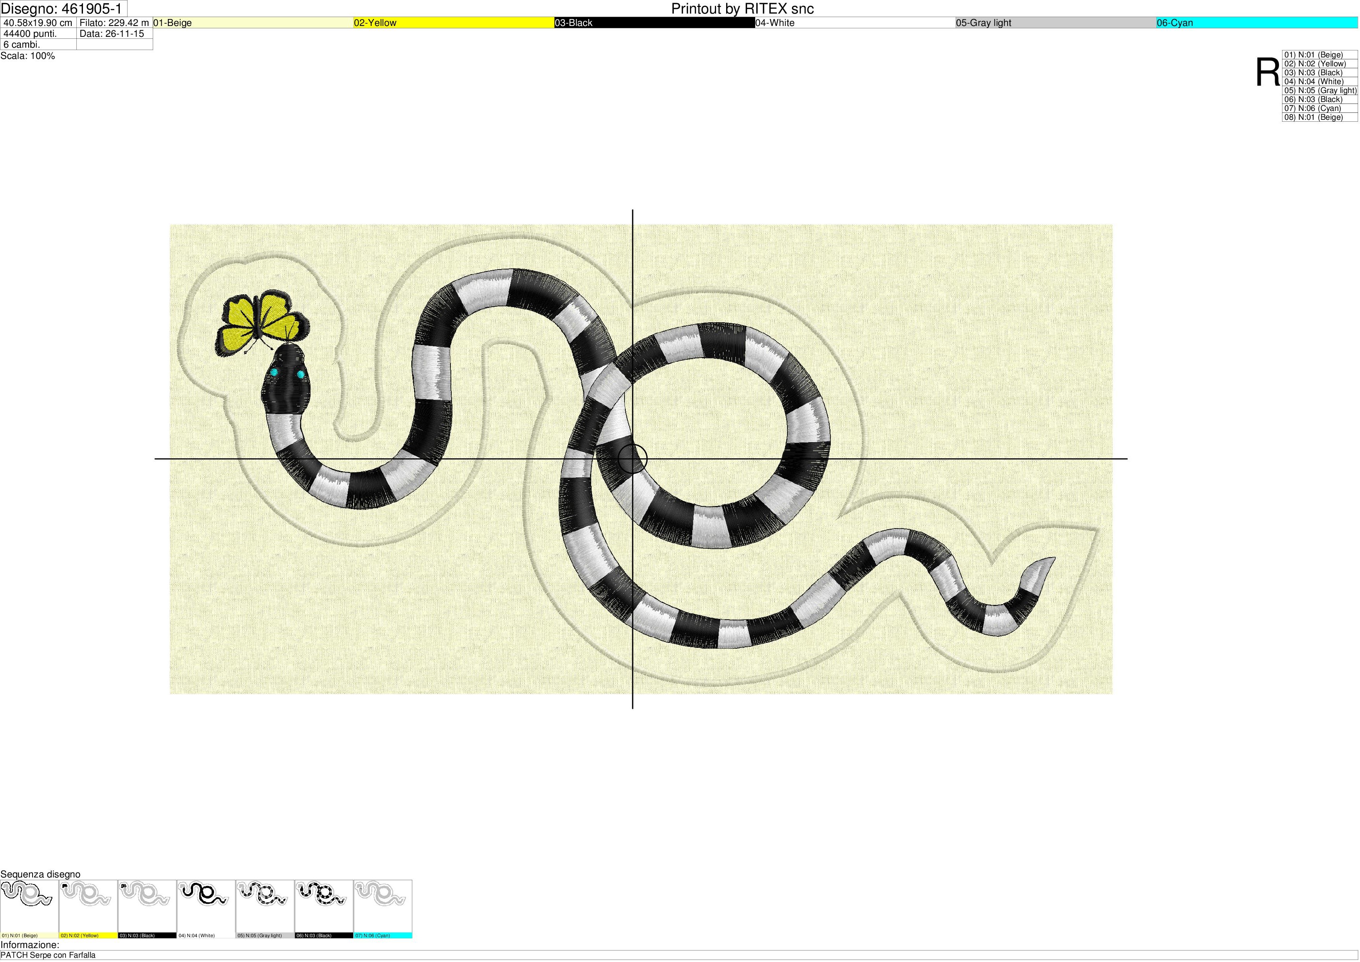Select the 03-Black color bar in header
Screen dimensions: 1360x962
[x=654, y=22]
